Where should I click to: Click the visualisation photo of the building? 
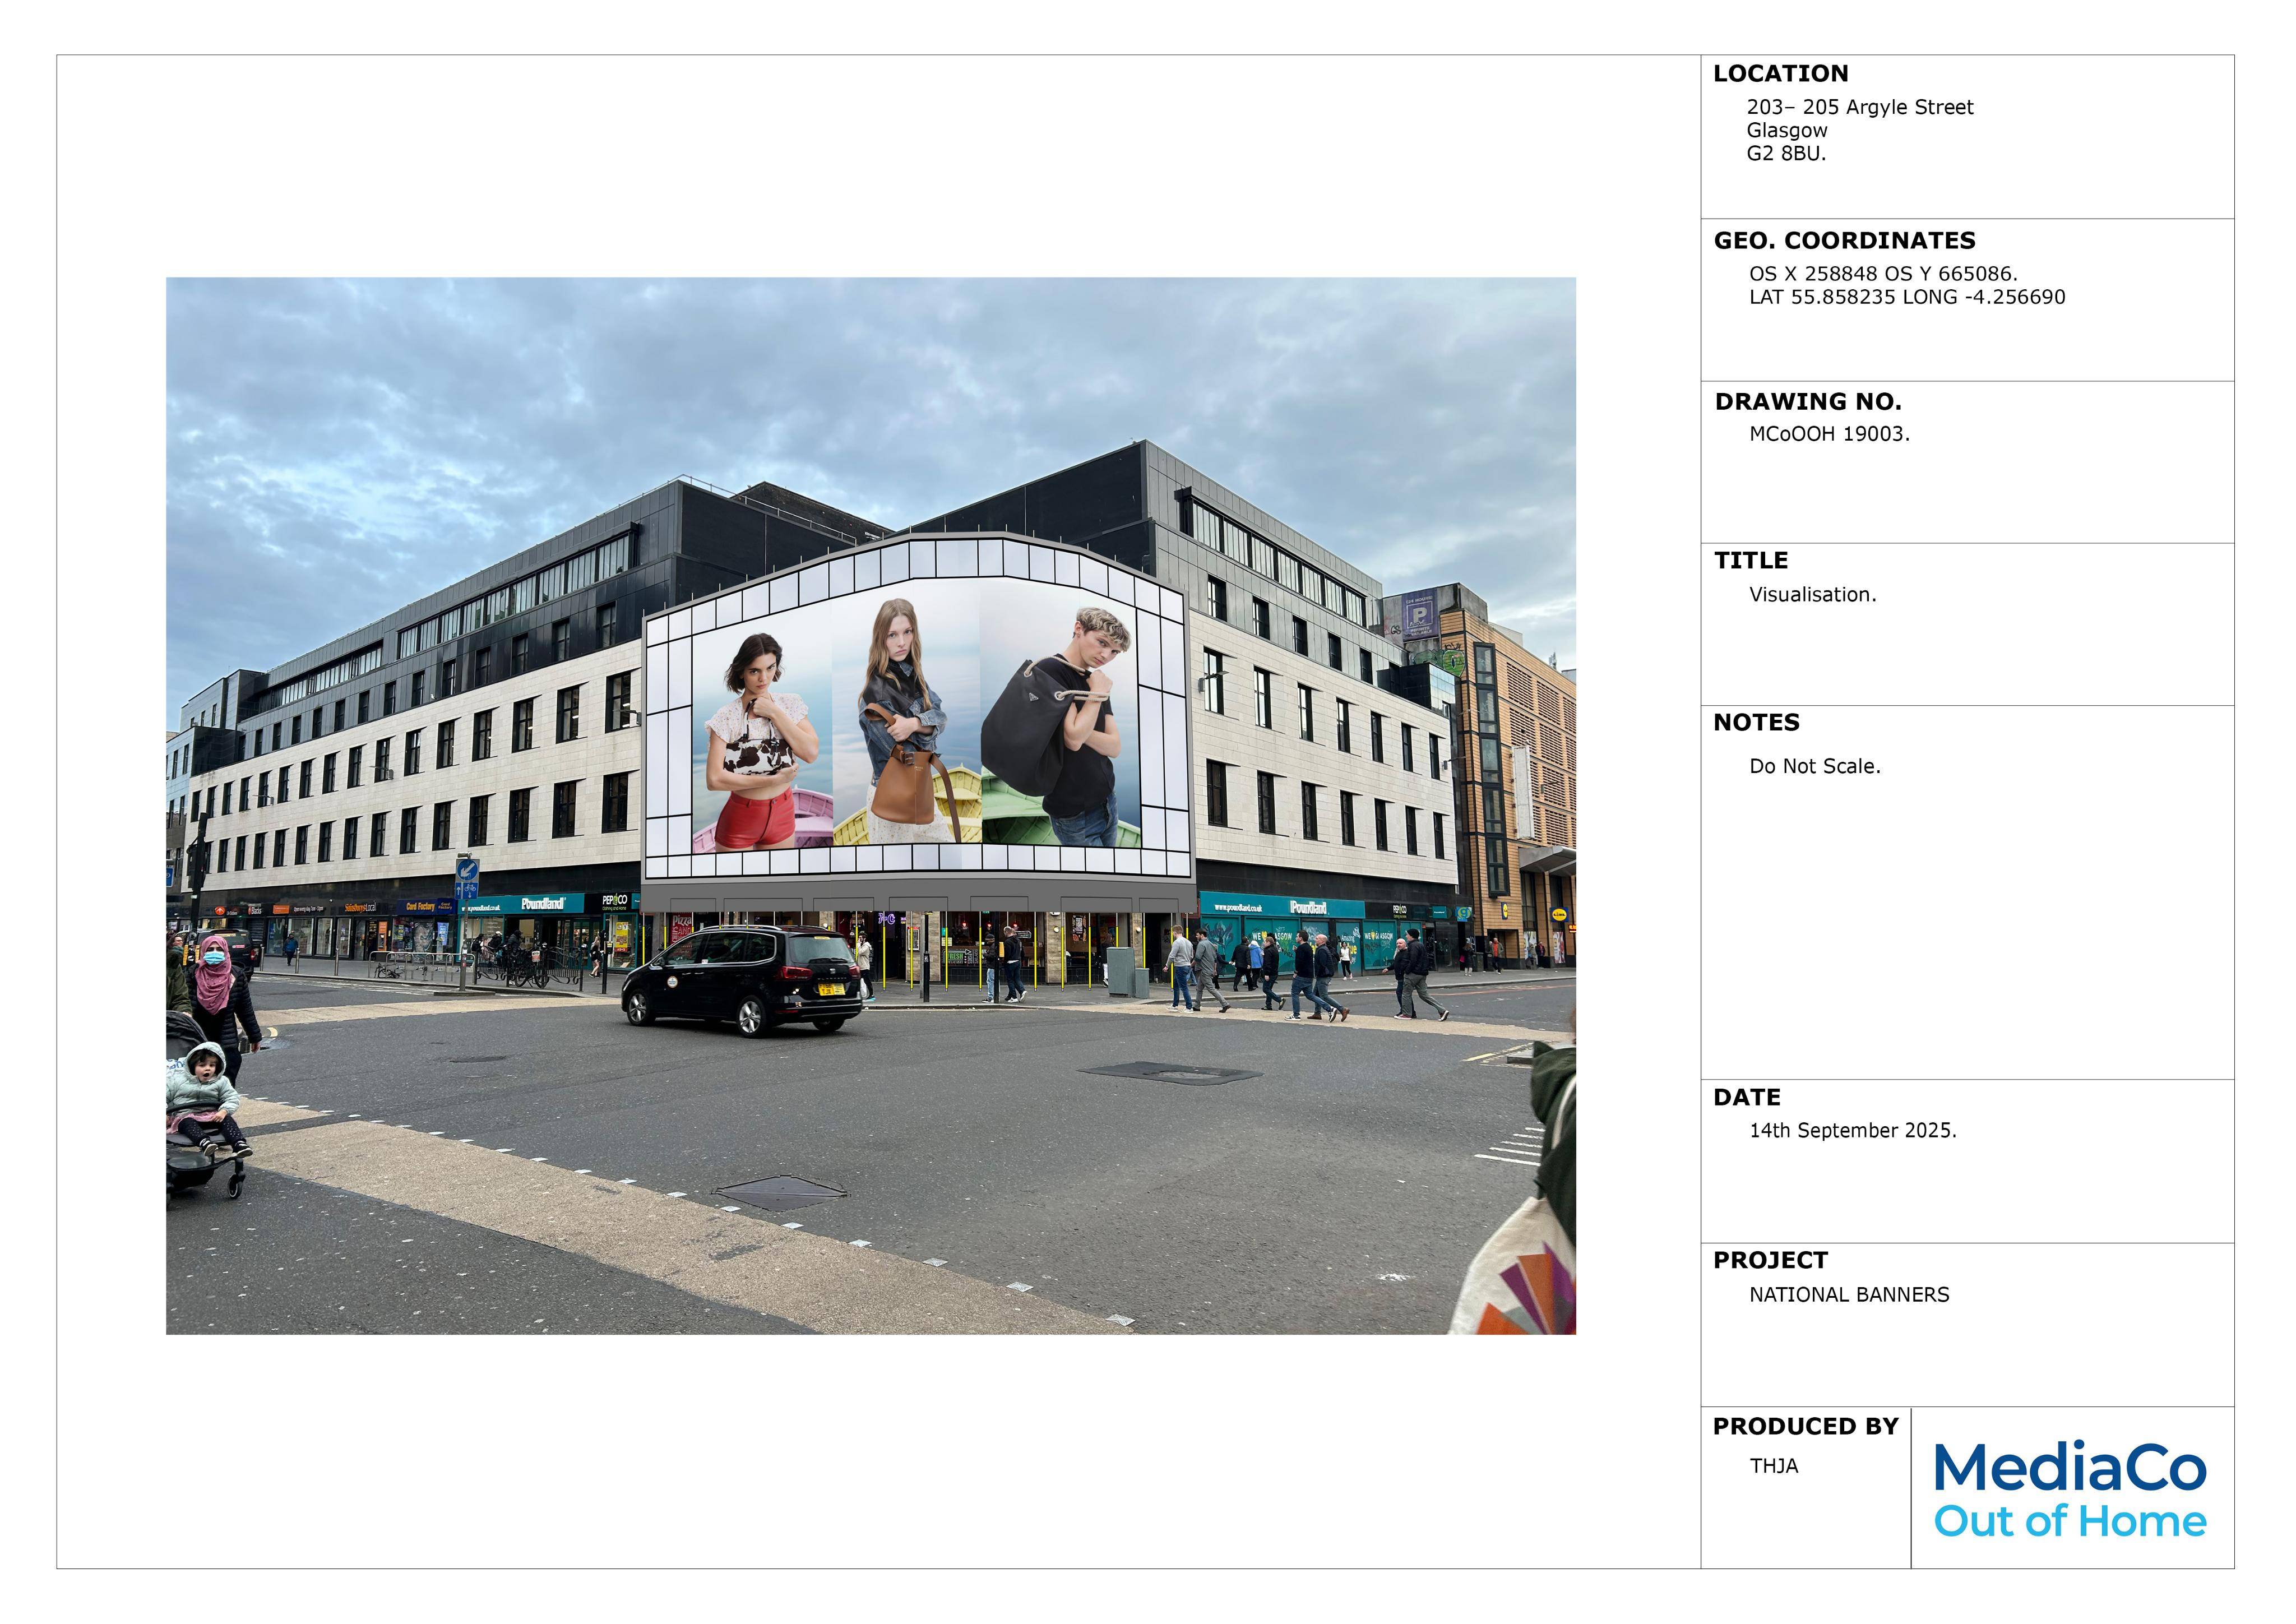(870, 805)
